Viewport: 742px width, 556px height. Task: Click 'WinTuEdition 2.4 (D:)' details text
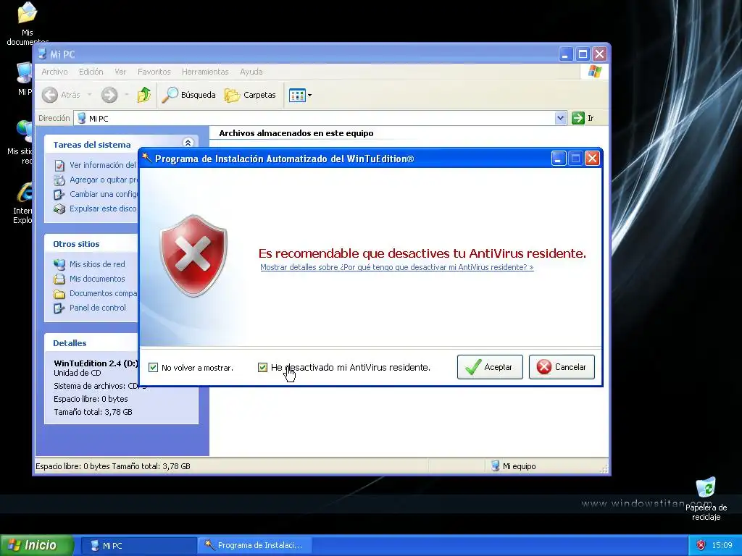tap(96, 363)
